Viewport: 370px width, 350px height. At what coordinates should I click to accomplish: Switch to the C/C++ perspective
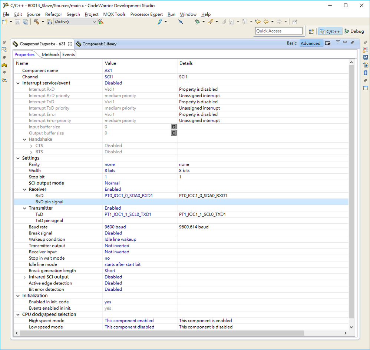[x=330, y=31]
